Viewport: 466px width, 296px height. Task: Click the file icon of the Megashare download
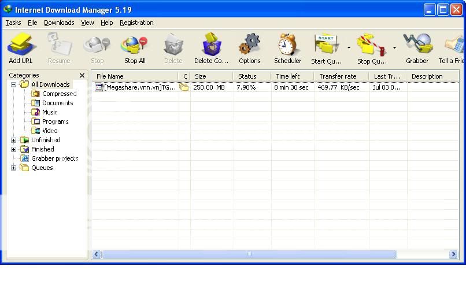click(99, 87)
